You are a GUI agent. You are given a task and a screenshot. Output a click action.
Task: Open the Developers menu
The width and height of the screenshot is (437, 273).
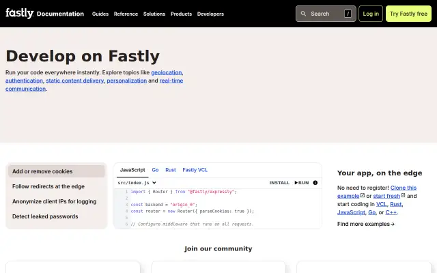pyautogui.click(x=210, y=14)
